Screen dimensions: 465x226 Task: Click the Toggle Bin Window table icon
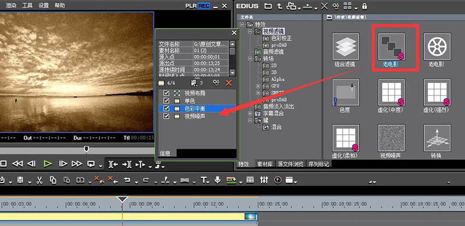(250, 180)
